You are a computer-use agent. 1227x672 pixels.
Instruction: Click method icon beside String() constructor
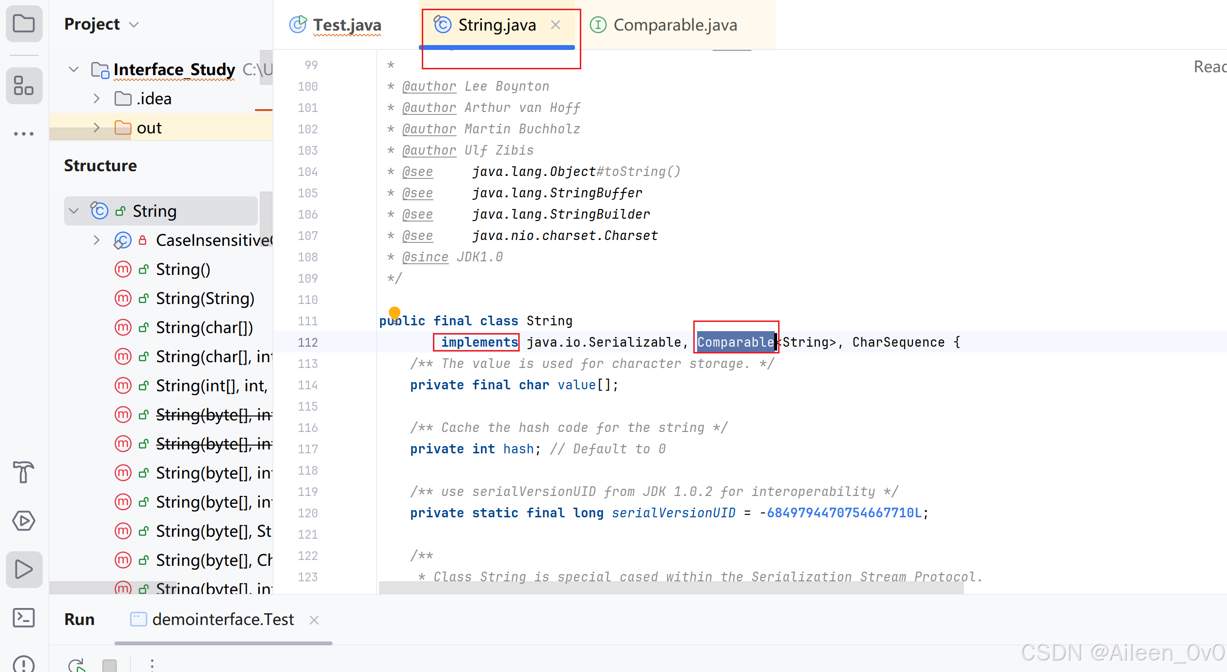[123, 269]
